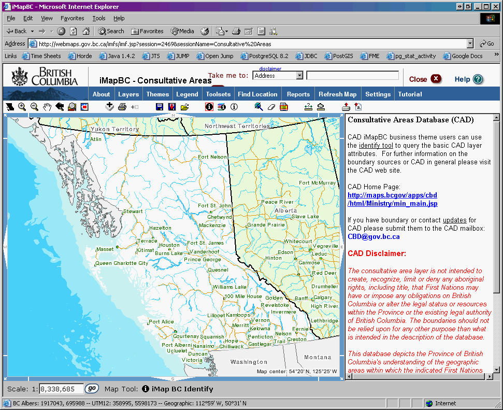
Task: Click the browser Home button
Action: click(x=86, y=31)
